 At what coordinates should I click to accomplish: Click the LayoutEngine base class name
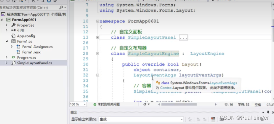[x=207, y=54]
